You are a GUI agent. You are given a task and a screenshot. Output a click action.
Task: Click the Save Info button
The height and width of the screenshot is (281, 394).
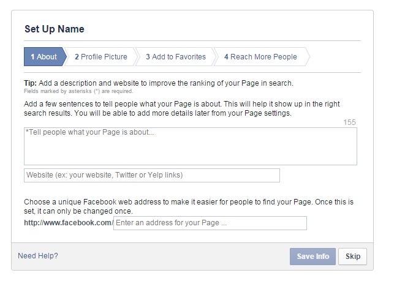tap(313, 257)
